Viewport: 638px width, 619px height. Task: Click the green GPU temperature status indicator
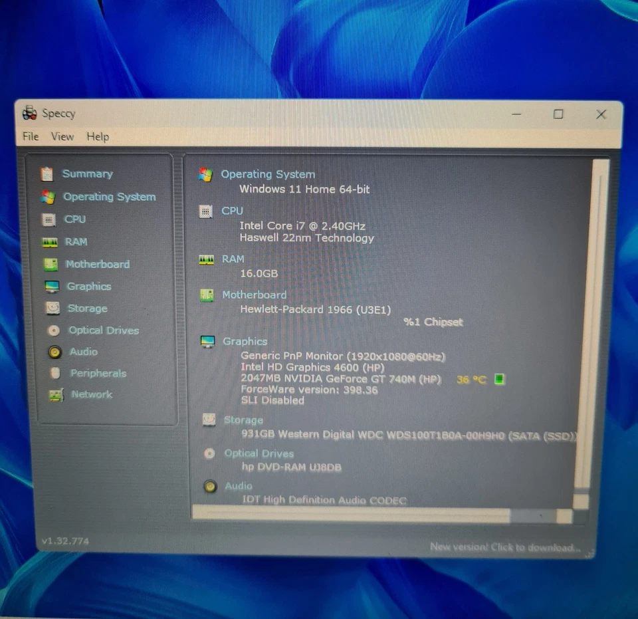coord(498,379)
